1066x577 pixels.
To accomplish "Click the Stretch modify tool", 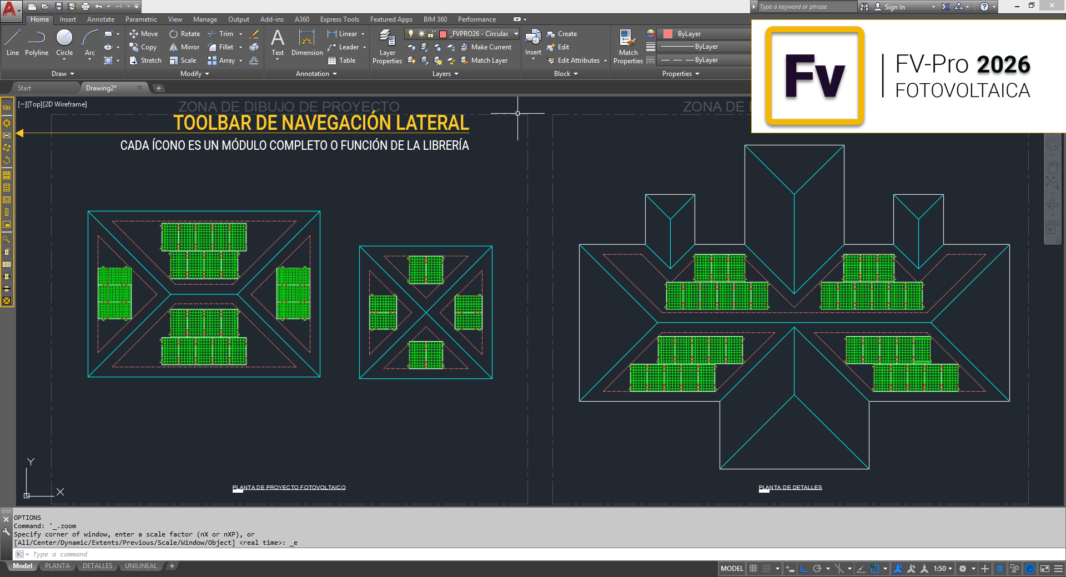I will (x=145, y=60).
